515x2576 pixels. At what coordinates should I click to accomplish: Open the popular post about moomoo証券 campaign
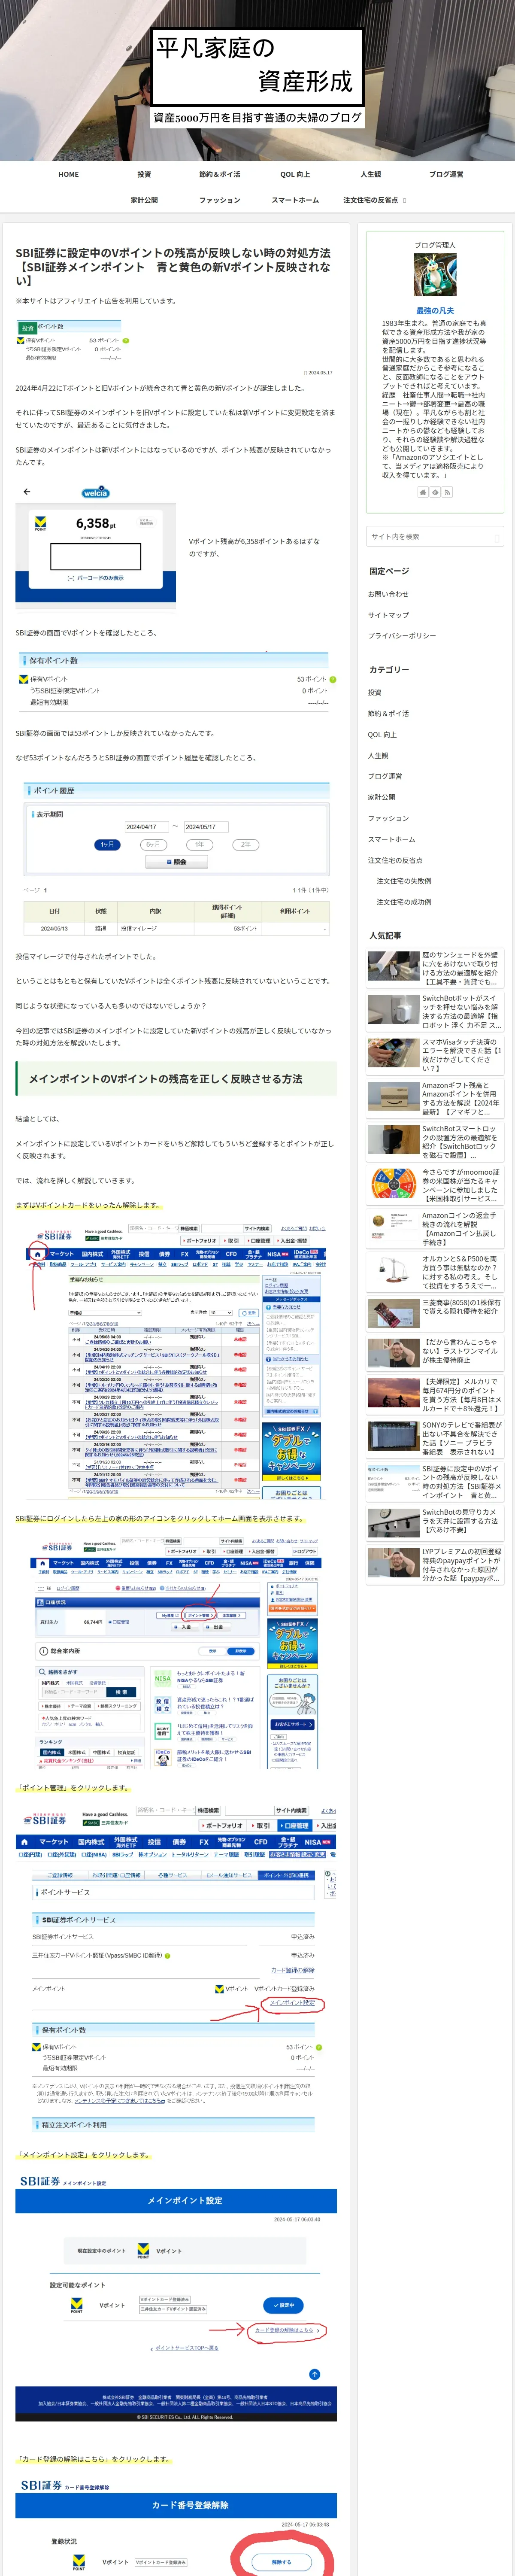(x=435, y=1185)
